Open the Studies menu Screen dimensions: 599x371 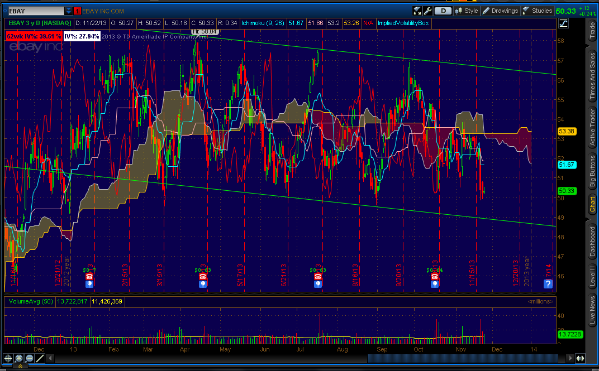coord(537,11)
